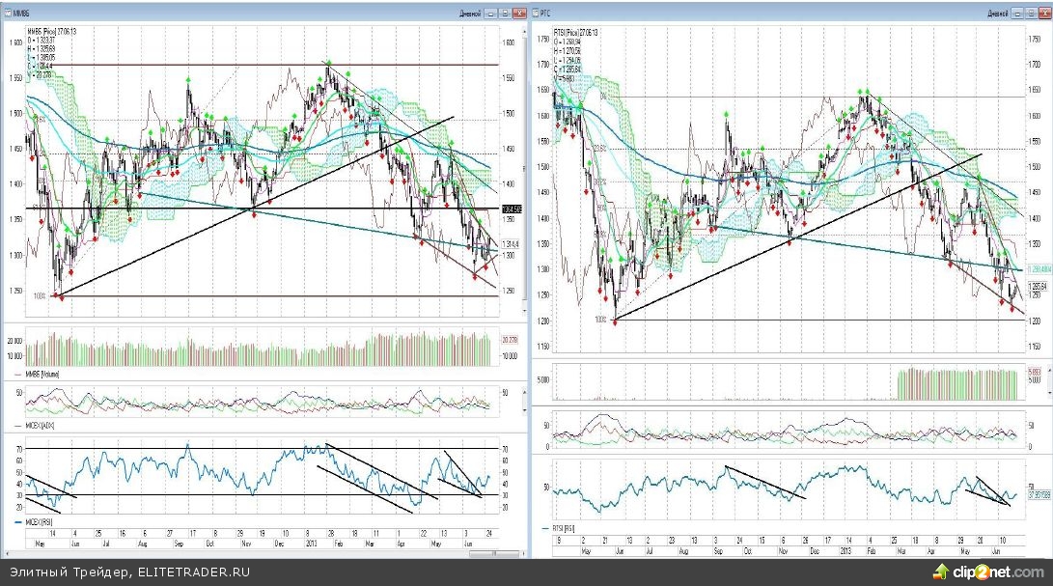This screenshot has height=586, width=1053.
Task: Close the PTC chart window
Action: point(1042,14)
